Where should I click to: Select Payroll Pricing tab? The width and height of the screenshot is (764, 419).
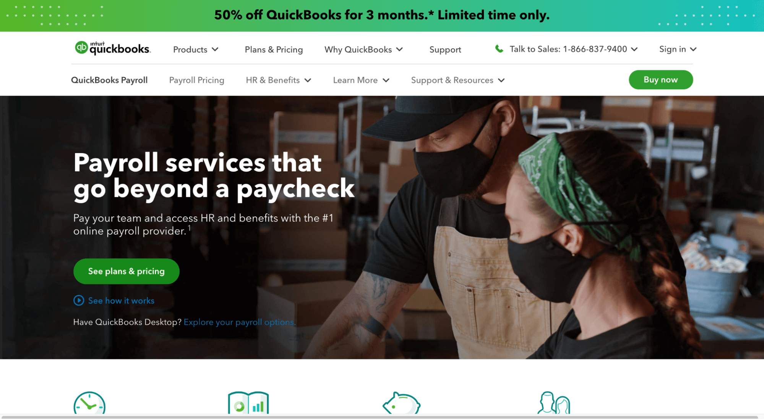[x=196, y=80]
